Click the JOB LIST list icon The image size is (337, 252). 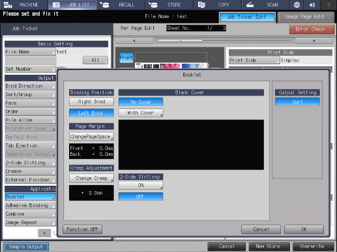56,5
